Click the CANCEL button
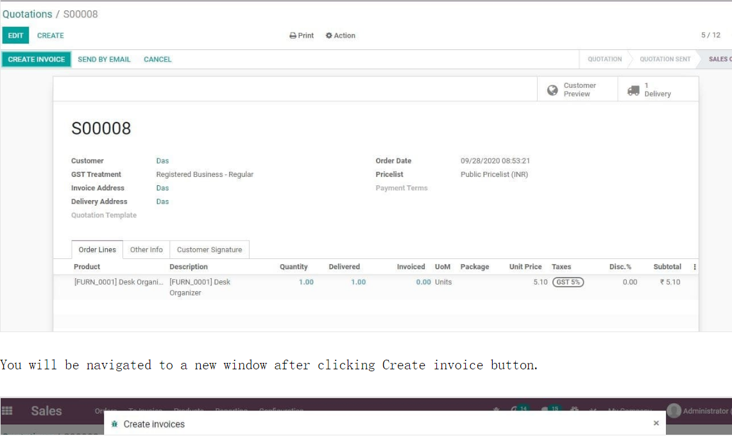This screenshot has width=732, height=436. [x=157, y=59]
